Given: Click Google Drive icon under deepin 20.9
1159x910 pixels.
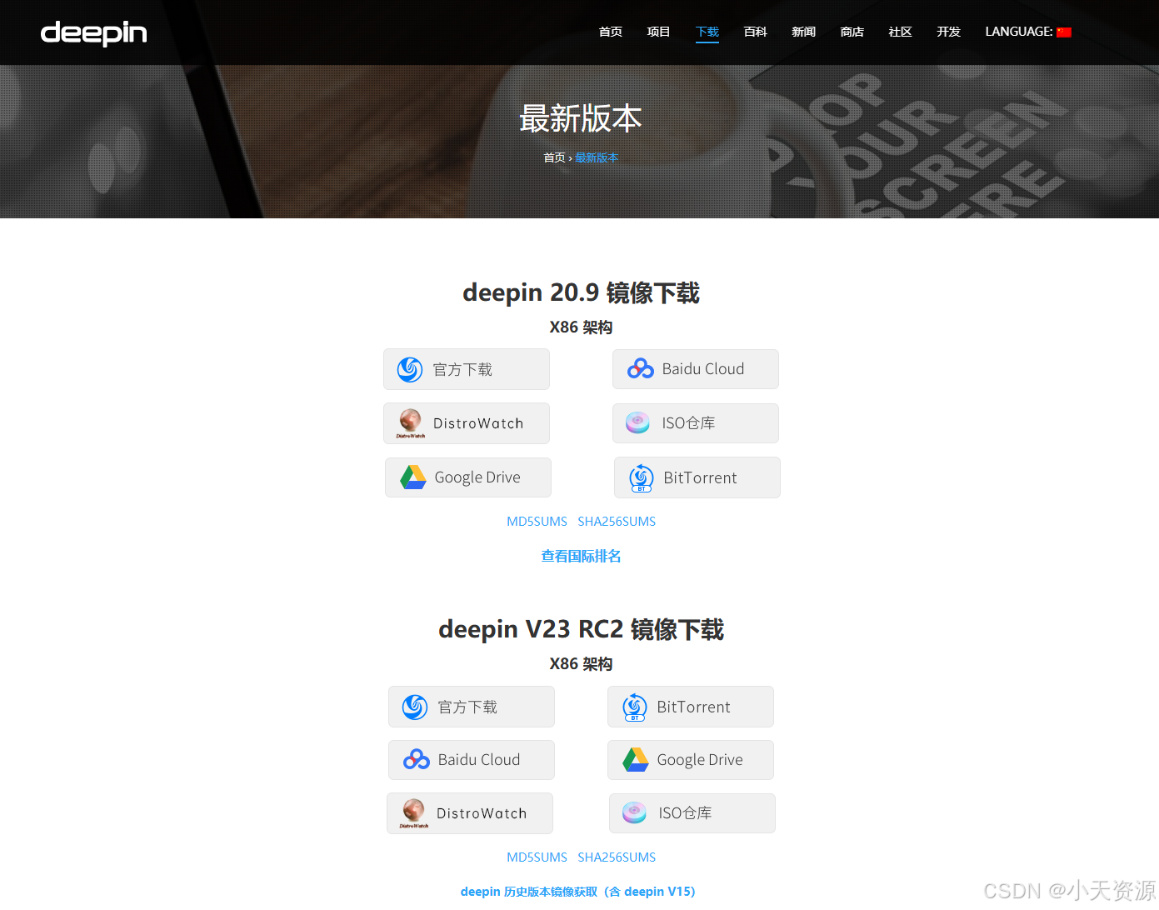Looking at the screenshot, I should pyautogui.click(x=412, y=477).
